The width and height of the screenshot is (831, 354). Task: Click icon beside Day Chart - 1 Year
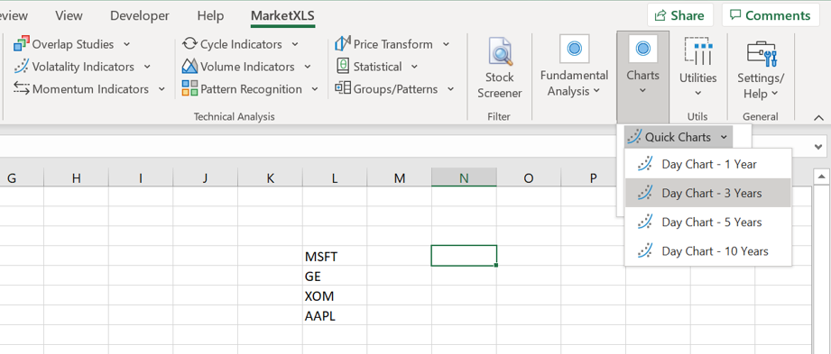pos(644,164)
